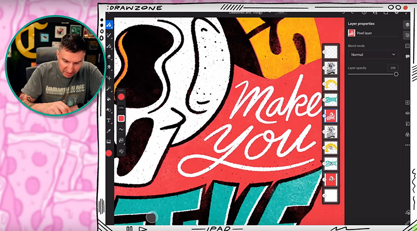Select the upper teal lettering layer thumbnail

pyautogui.click(x=331, y=100)
